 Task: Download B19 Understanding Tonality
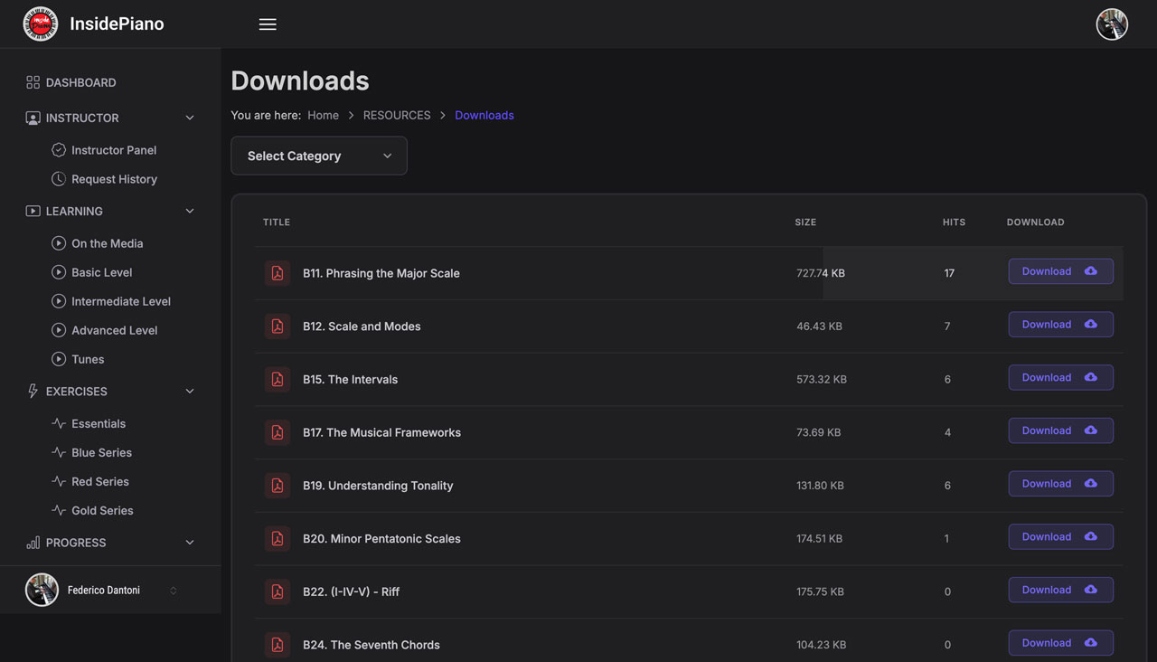(1061, 484)
